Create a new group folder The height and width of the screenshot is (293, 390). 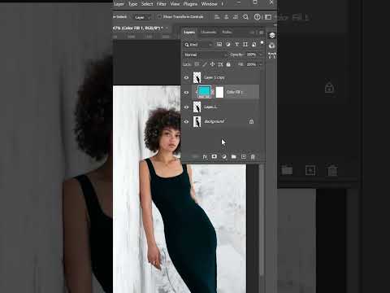(x=234, y=157)
